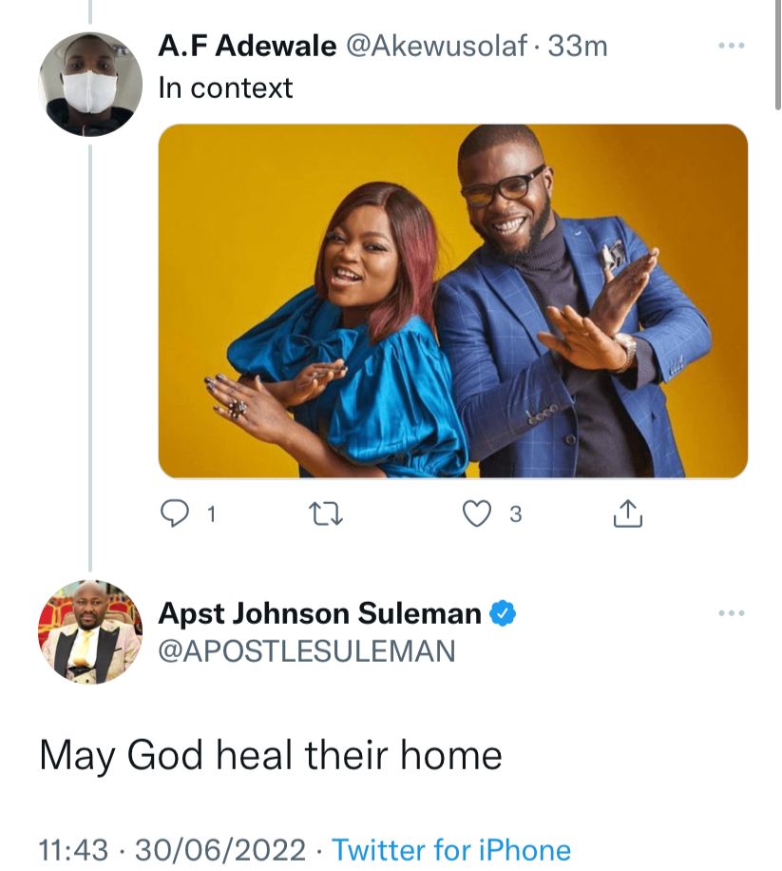Image resolution: width=782 pixels, height=871 pixels.
Task: Click the blue verified badge
Action: [x=503, y=614]
